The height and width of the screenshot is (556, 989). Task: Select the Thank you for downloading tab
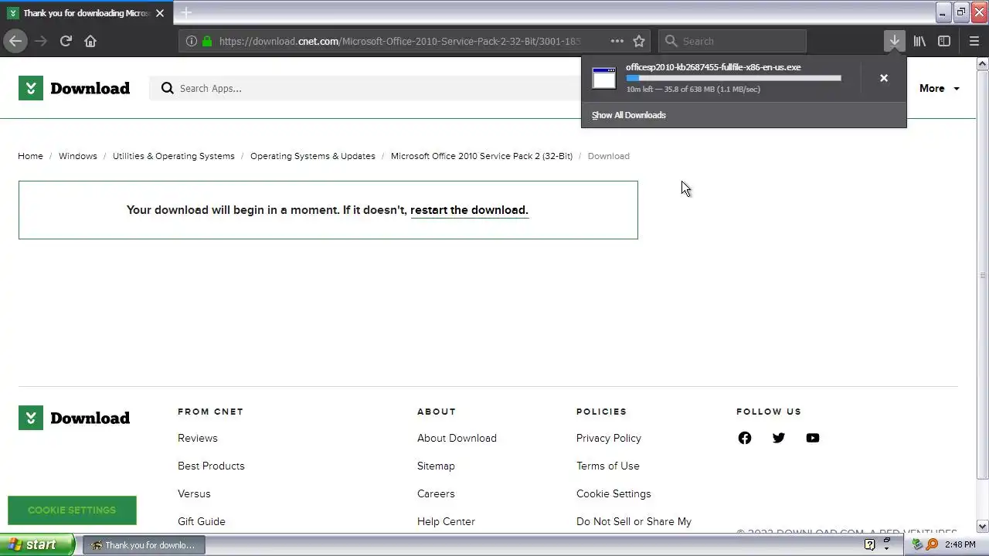coord(85,13)
